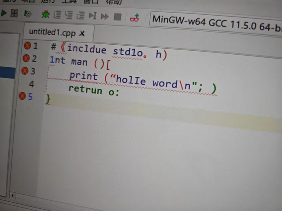The image size is (282, 211).
Task: Click the green Run play icon
Action: point(3,14)
